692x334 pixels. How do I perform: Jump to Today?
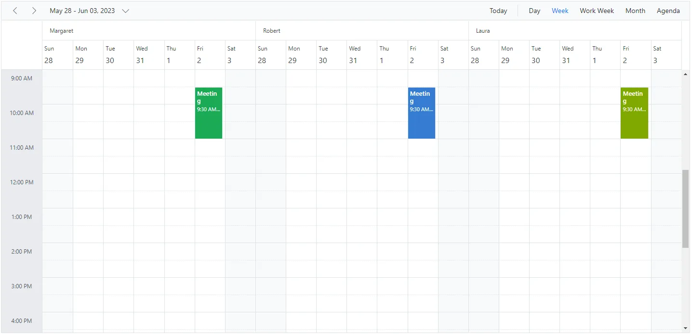(x=498, y=11)
